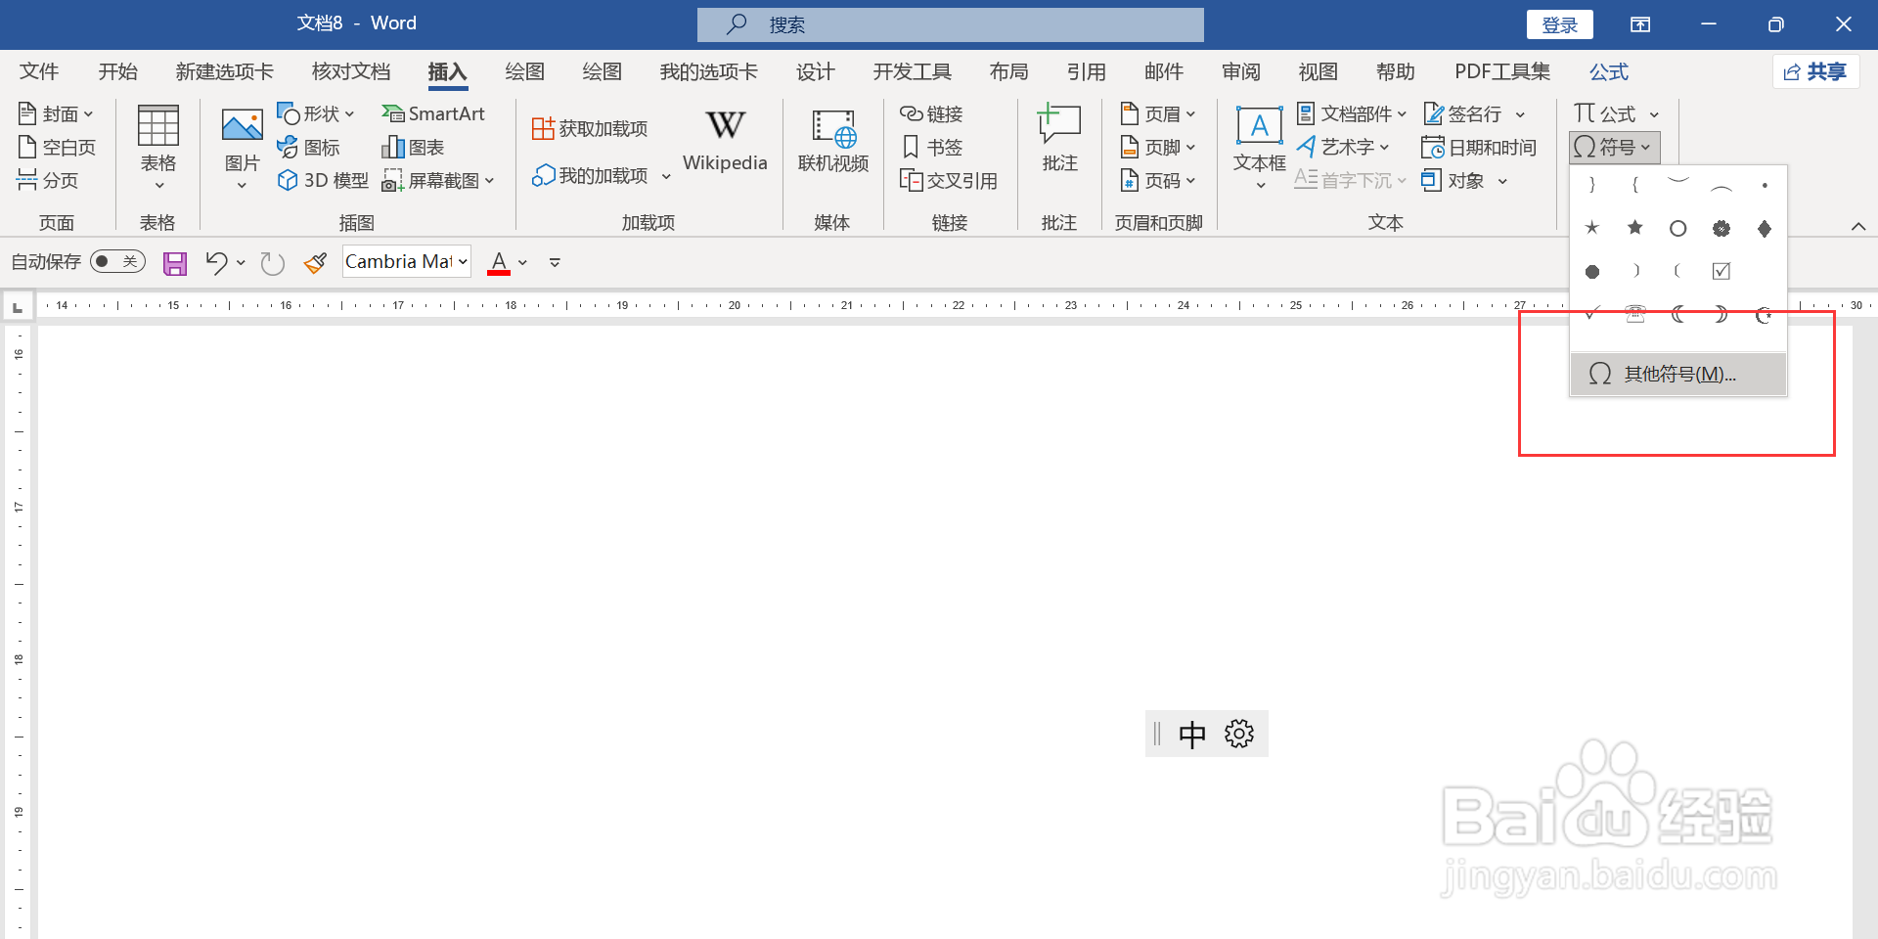Insert a cover page via 封面
The height and width of the screenshot is (939, 1878).
coord(56,114)
